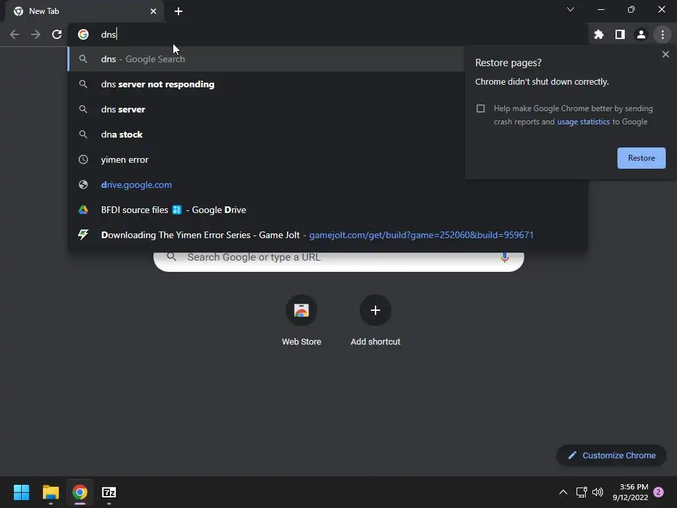Show hidden system tray icons
Image resolution: width=677 pixels, height=508 pixels.
[x=563, y=492]
